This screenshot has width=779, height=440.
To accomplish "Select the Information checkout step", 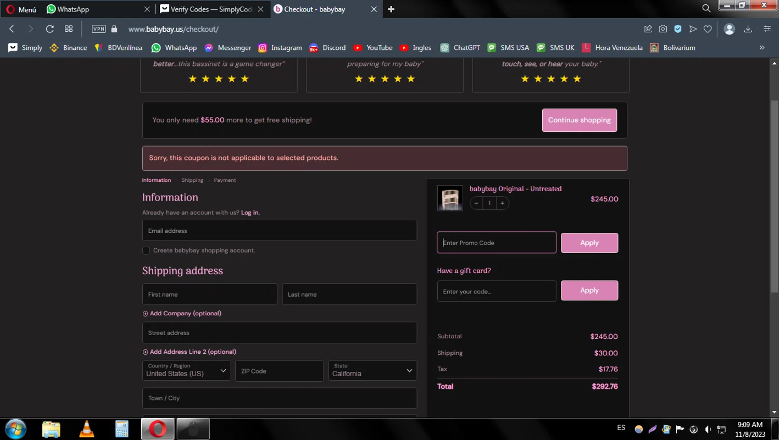I will click(x=156, y=180).
